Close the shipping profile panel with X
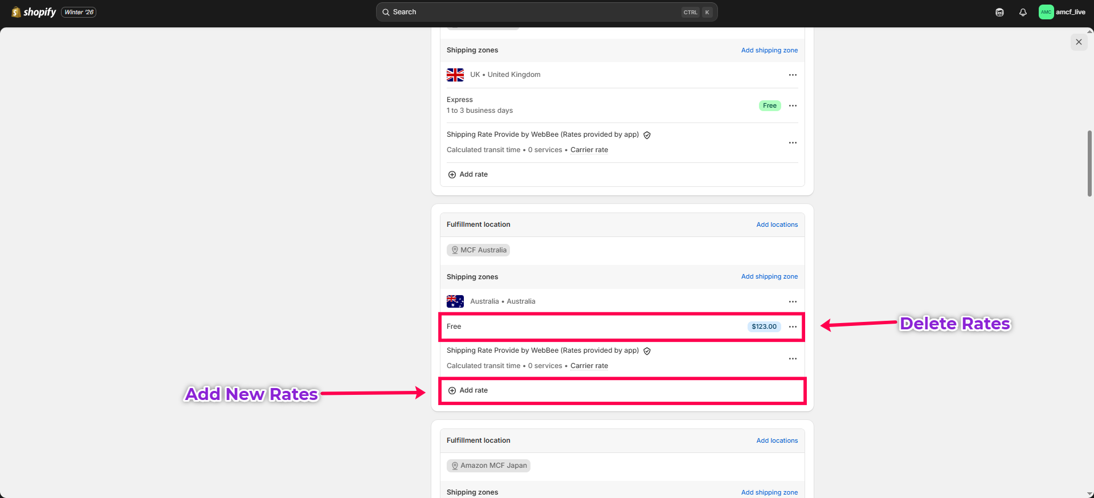Viewport: 1094px width, 498px height. coord(1079,42)
